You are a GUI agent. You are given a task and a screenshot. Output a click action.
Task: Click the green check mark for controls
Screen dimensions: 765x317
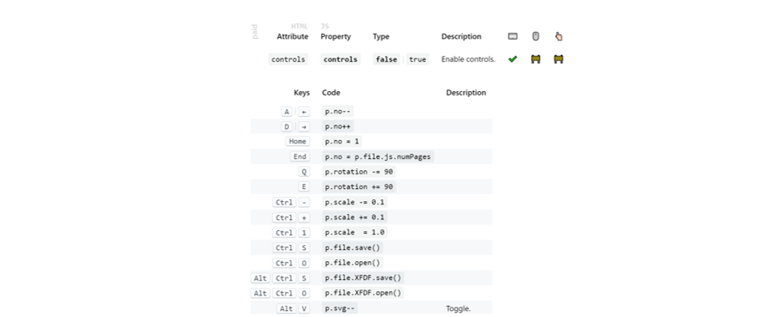pyautogui.click(x=512, y=59)
